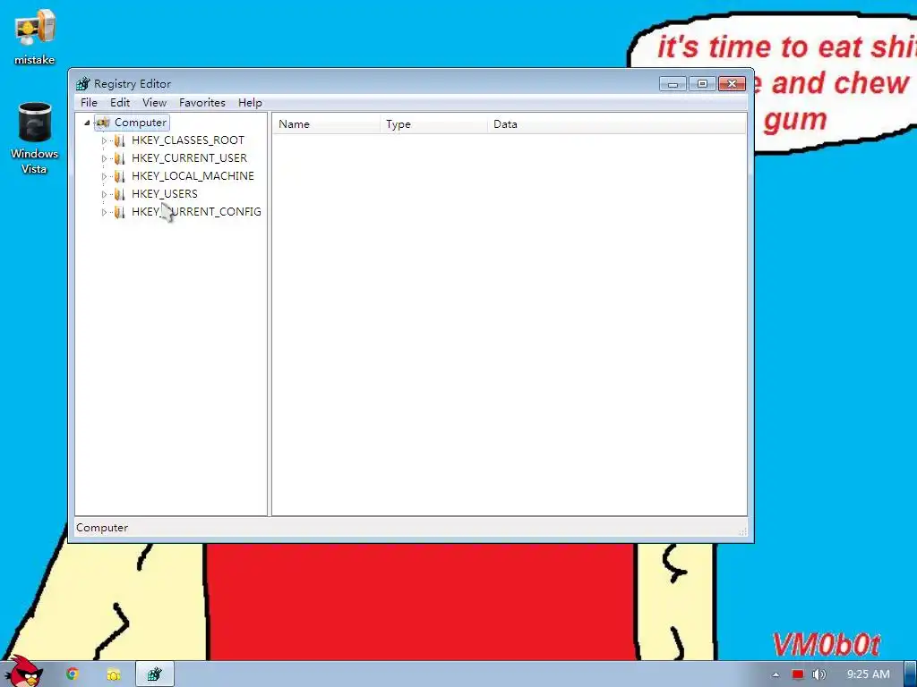Click the HKEY_LOCAL_MACHINE folder icon
The width and height of the screenshot is (917, 687).
119,176
